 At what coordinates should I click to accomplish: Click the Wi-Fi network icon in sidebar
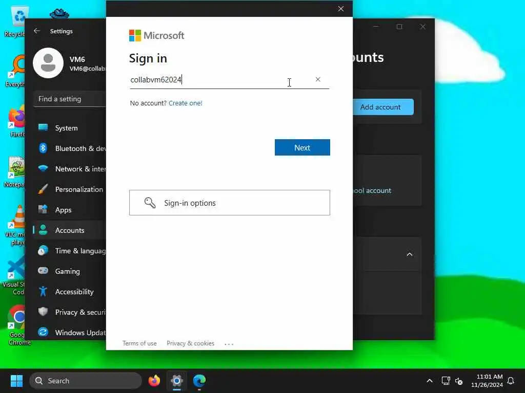(x=43, y=168)
